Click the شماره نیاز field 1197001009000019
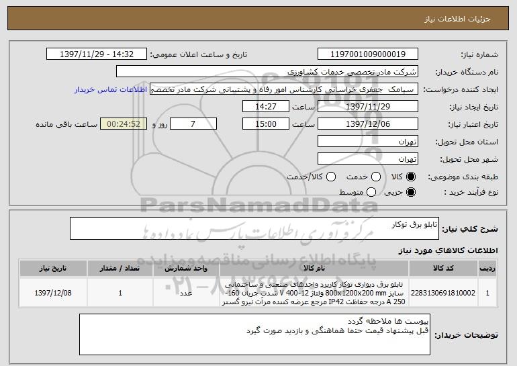The height and width of the screenshot is (366, 517). (368, 54)
